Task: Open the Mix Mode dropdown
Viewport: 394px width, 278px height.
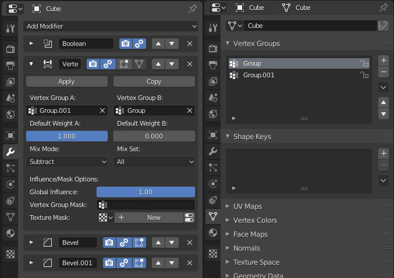Action: [x=67, y=162]
